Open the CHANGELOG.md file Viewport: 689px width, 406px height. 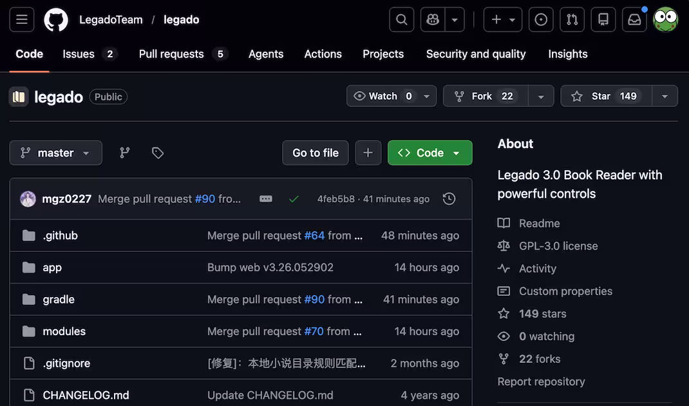tap(86, 395)
